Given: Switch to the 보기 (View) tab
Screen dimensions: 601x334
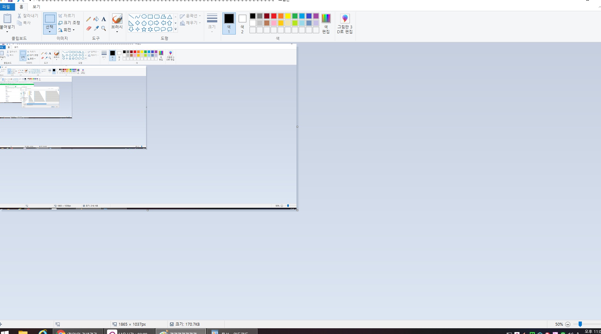Looking at the screenshot, I should (36, 7).
